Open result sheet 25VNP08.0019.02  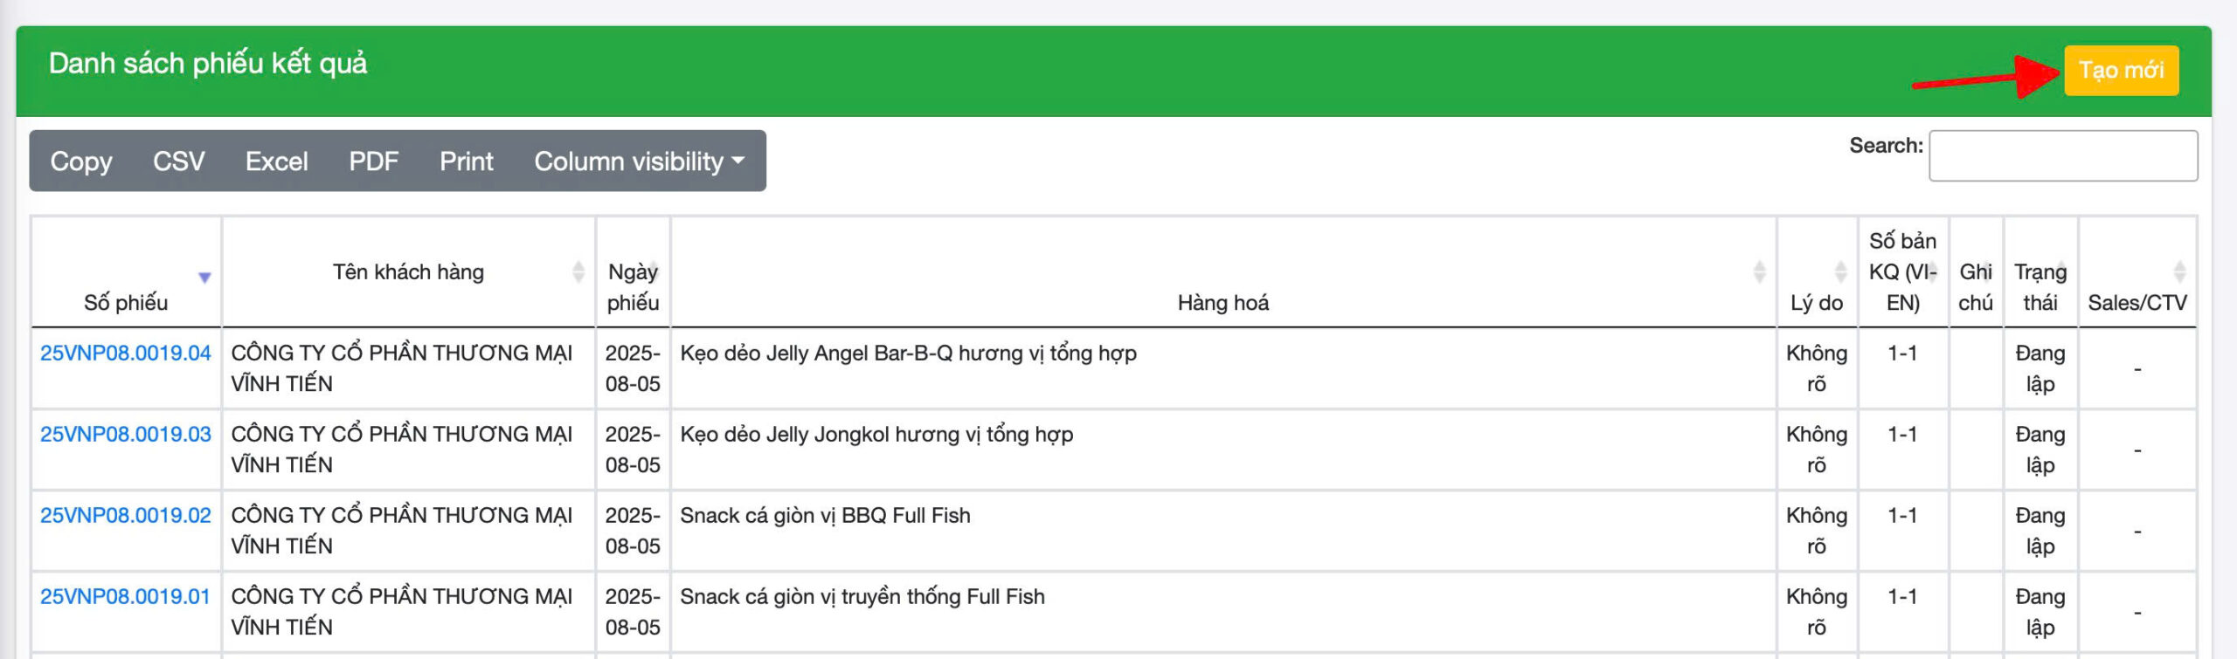126,516
